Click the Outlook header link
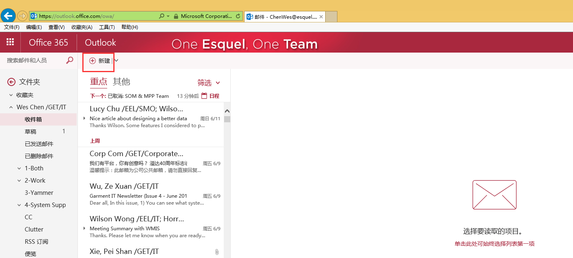Image resolution: width=573 pixels, height=258 pixels. click(x=100, y=43)
